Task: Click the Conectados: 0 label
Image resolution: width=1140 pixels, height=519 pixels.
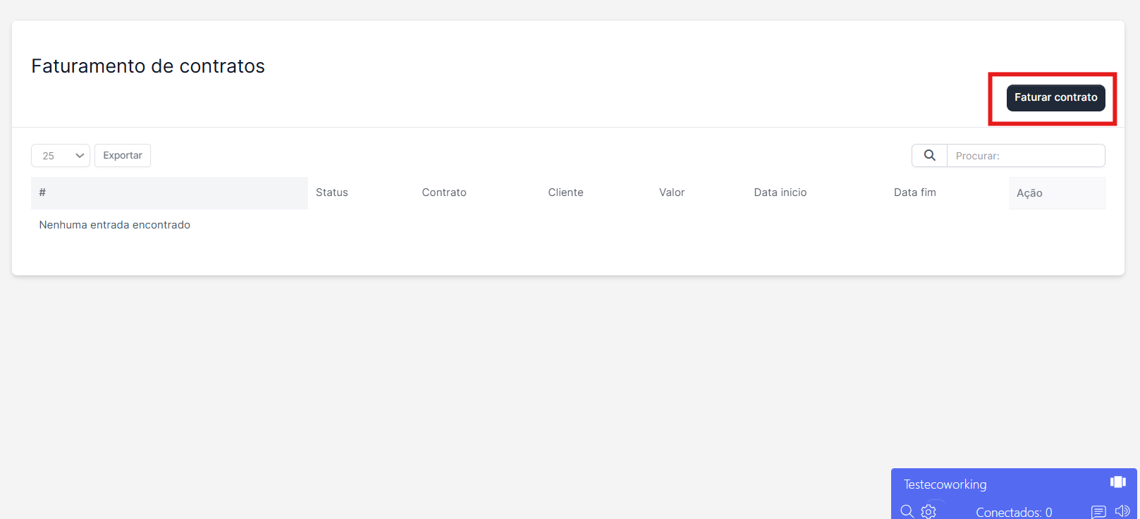Action: pyautogui.click(x=1013, y=512)
